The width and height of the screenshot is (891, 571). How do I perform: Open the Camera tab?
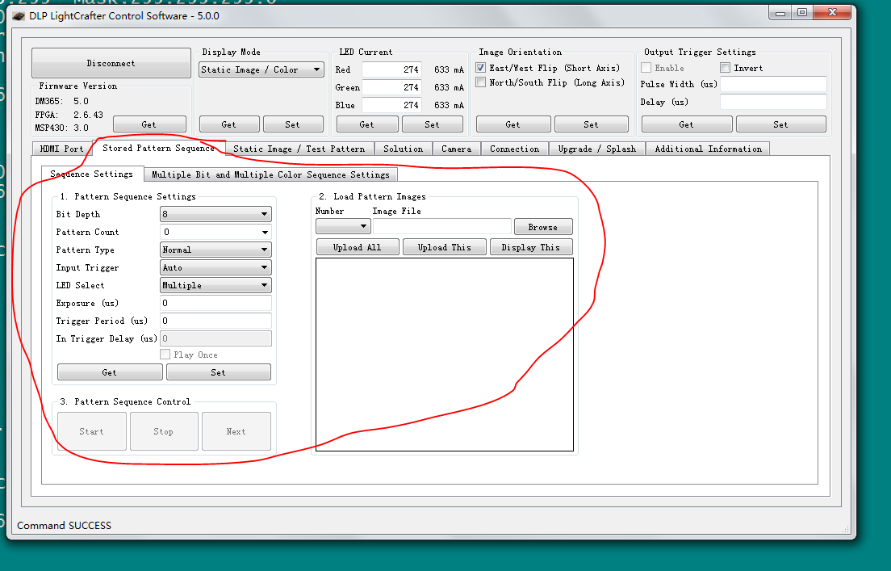click(456, 149)
